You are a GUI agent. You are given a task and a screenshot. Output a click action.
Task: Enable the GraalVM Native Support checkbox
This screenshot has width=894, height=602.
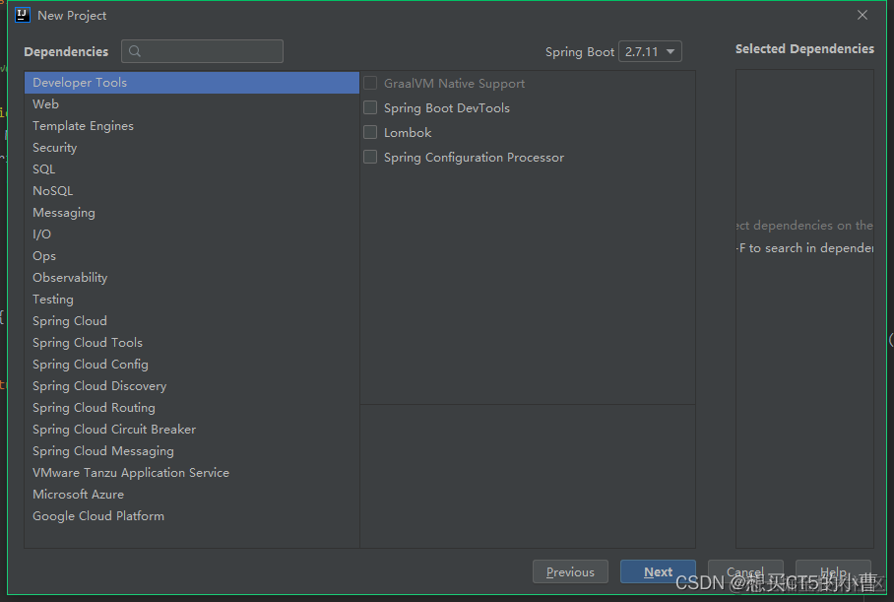click(x=370, y=84)
